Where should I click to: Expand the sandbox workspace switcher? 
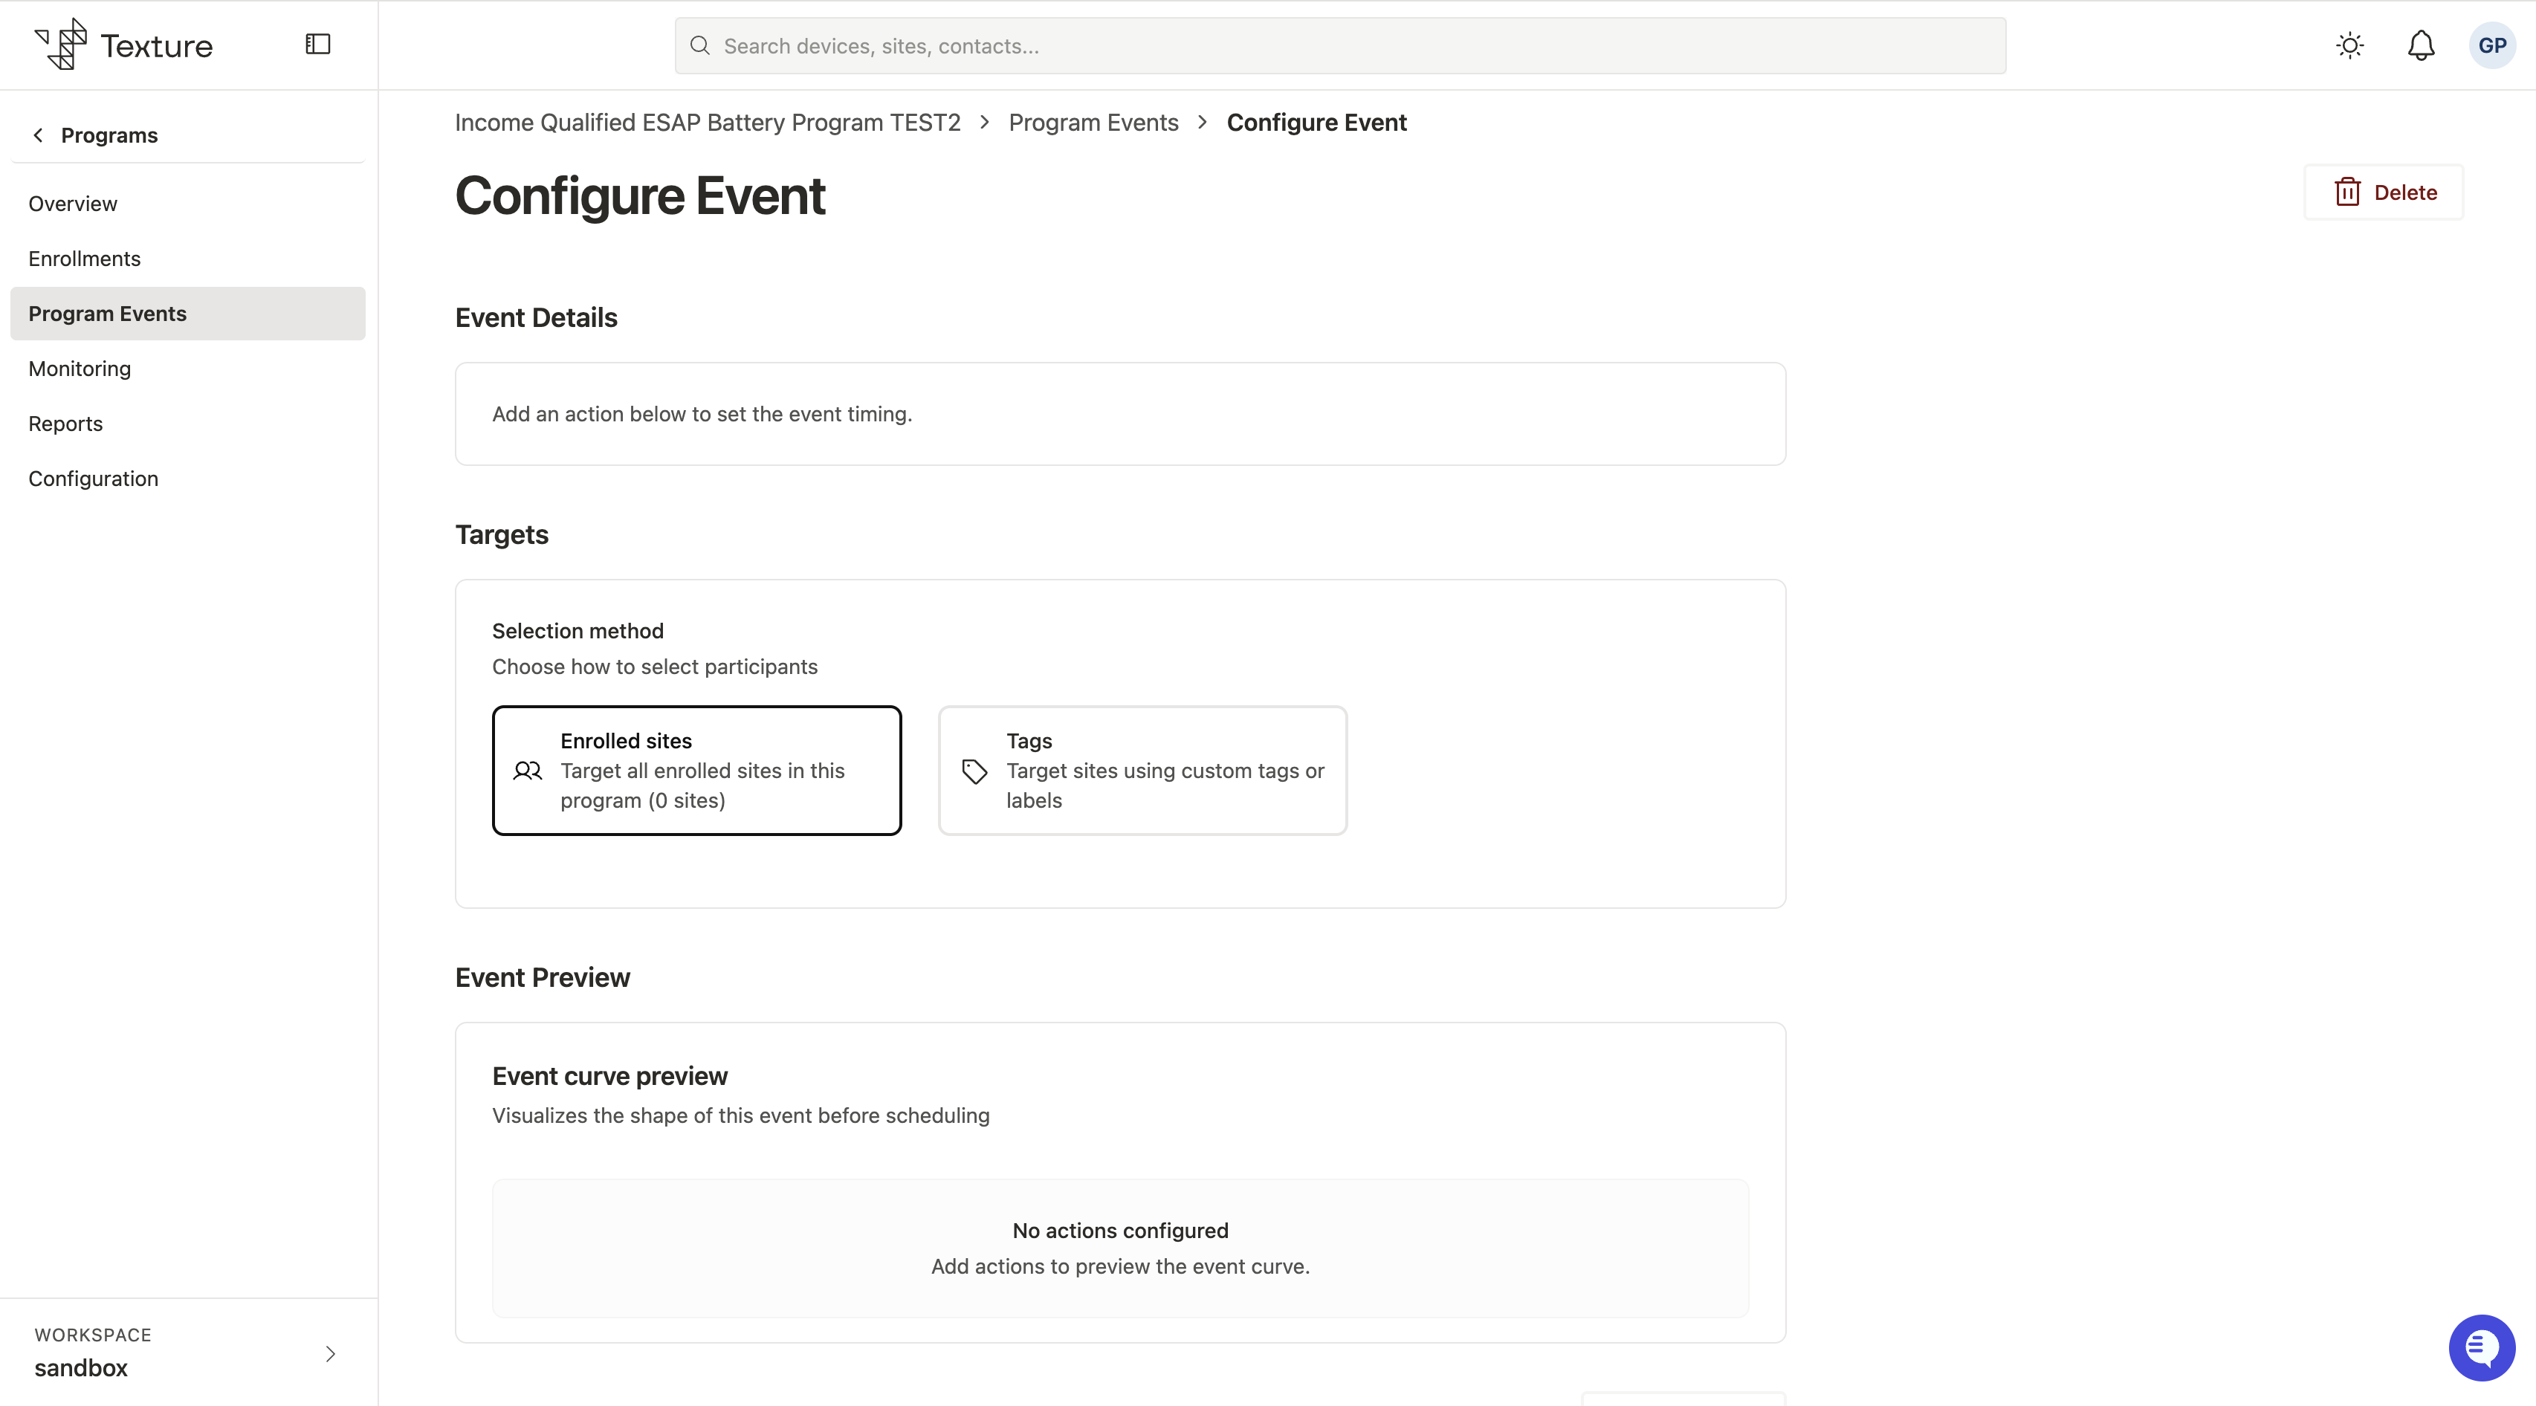point(188,1352)
